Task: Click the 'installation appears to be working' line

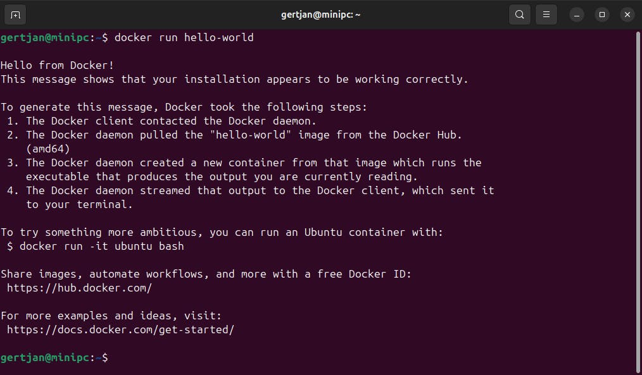Action: click(234, 79)
